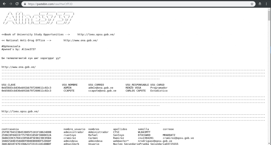Click the 'apellidos' column header
Screen dimensions: 271x145
pos(120,129)
